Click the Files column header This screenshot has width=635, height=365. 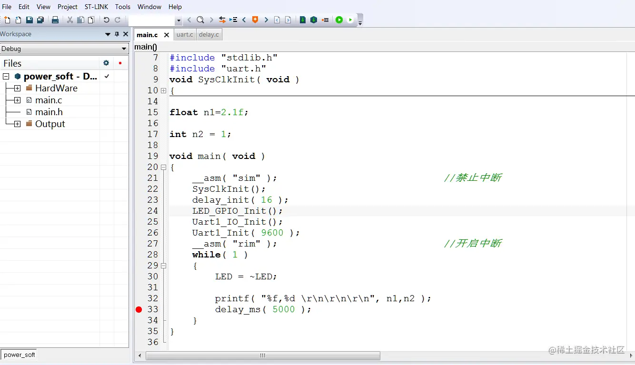(x=50, y=63)
